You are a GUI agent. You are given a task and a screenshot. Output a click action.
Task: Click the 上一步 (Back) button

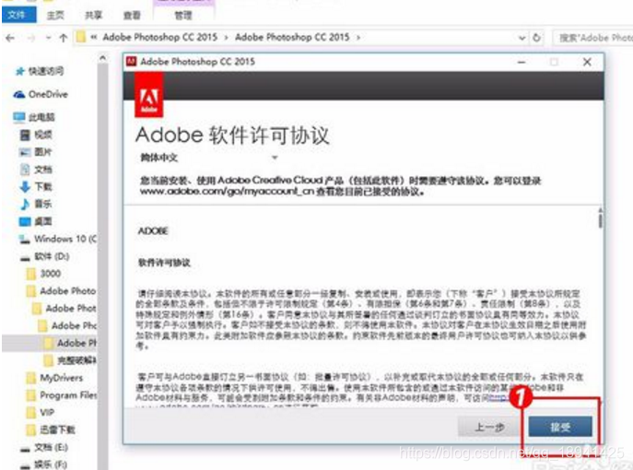point(489,427)
